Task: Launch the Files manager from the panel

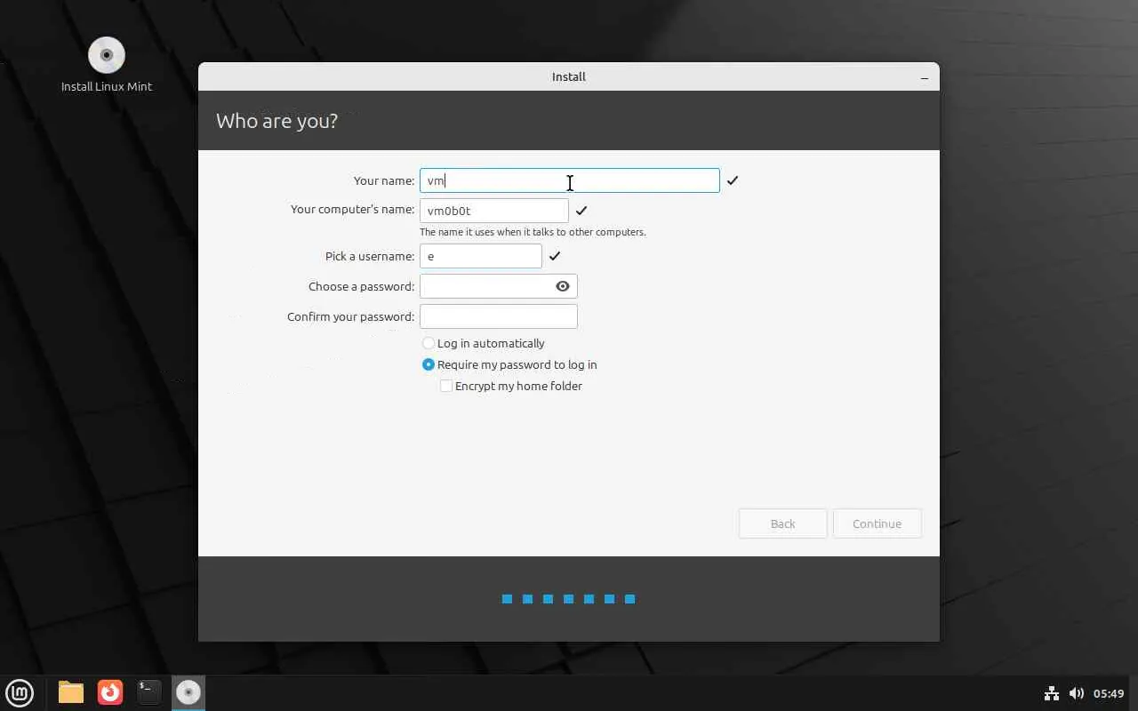Action: 71,692
